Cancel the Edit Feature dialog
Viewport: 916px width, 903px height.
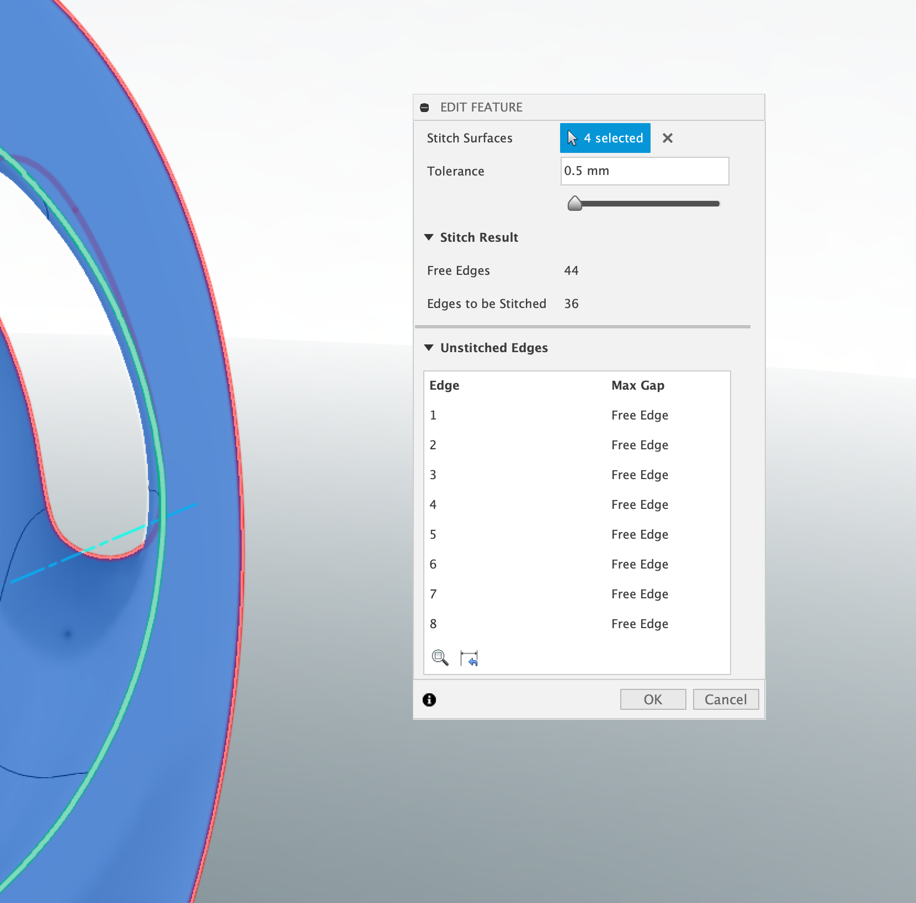726,699
